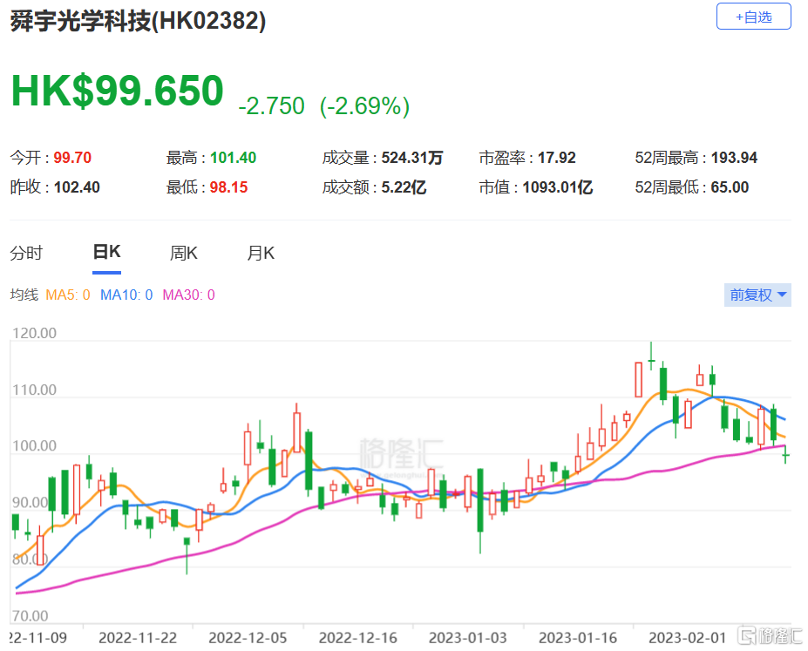
Task: Click the 均线 label beside the MA legend
Action: click(24, 295)
